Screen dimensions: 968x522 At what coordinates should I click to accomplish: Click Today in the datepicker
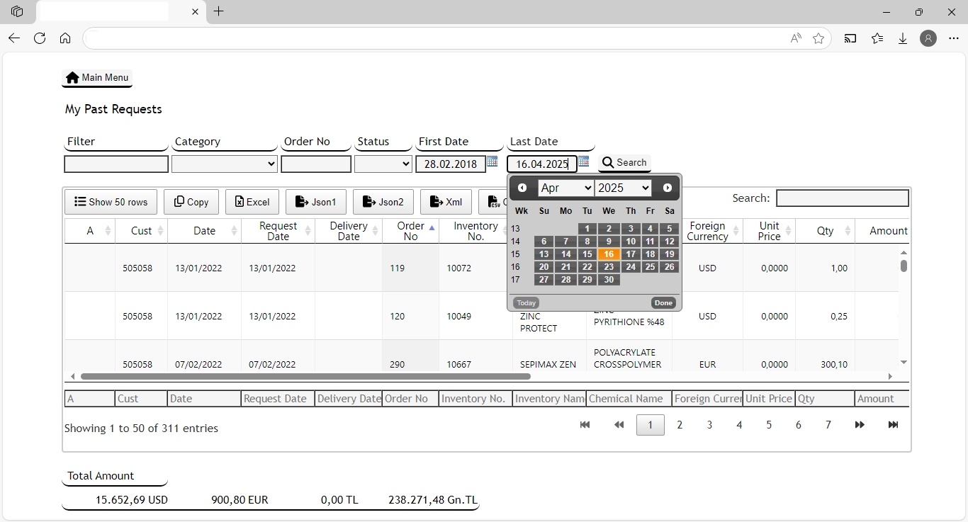pyautogui.click(x=527, y=303)
